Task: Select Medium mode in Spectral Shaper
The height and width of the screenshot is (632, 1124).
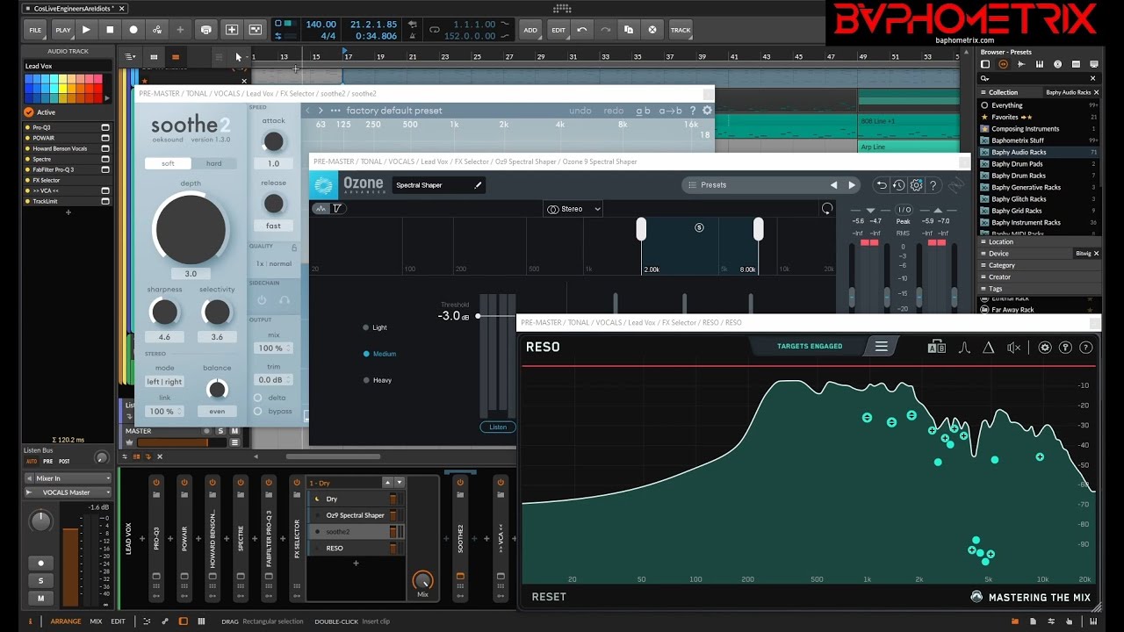Action: (x=379, y=354)
